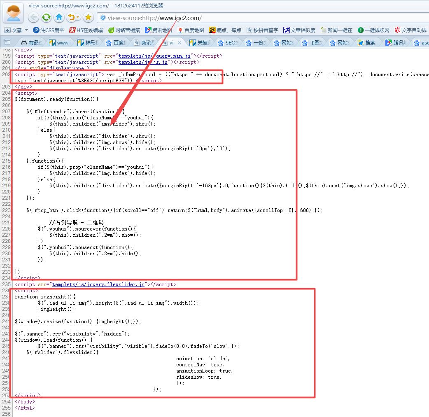Reload the page with the green refresh icon
Image resolution: width=429 pixels, height=417 pixels.
pyautogui.click(x=47, y=17)
